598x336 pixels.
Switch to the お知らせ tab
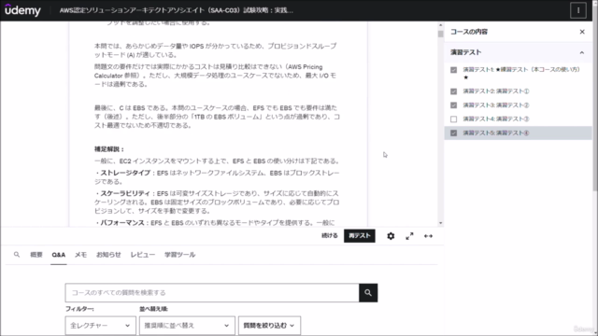click(x=108, y=255)
